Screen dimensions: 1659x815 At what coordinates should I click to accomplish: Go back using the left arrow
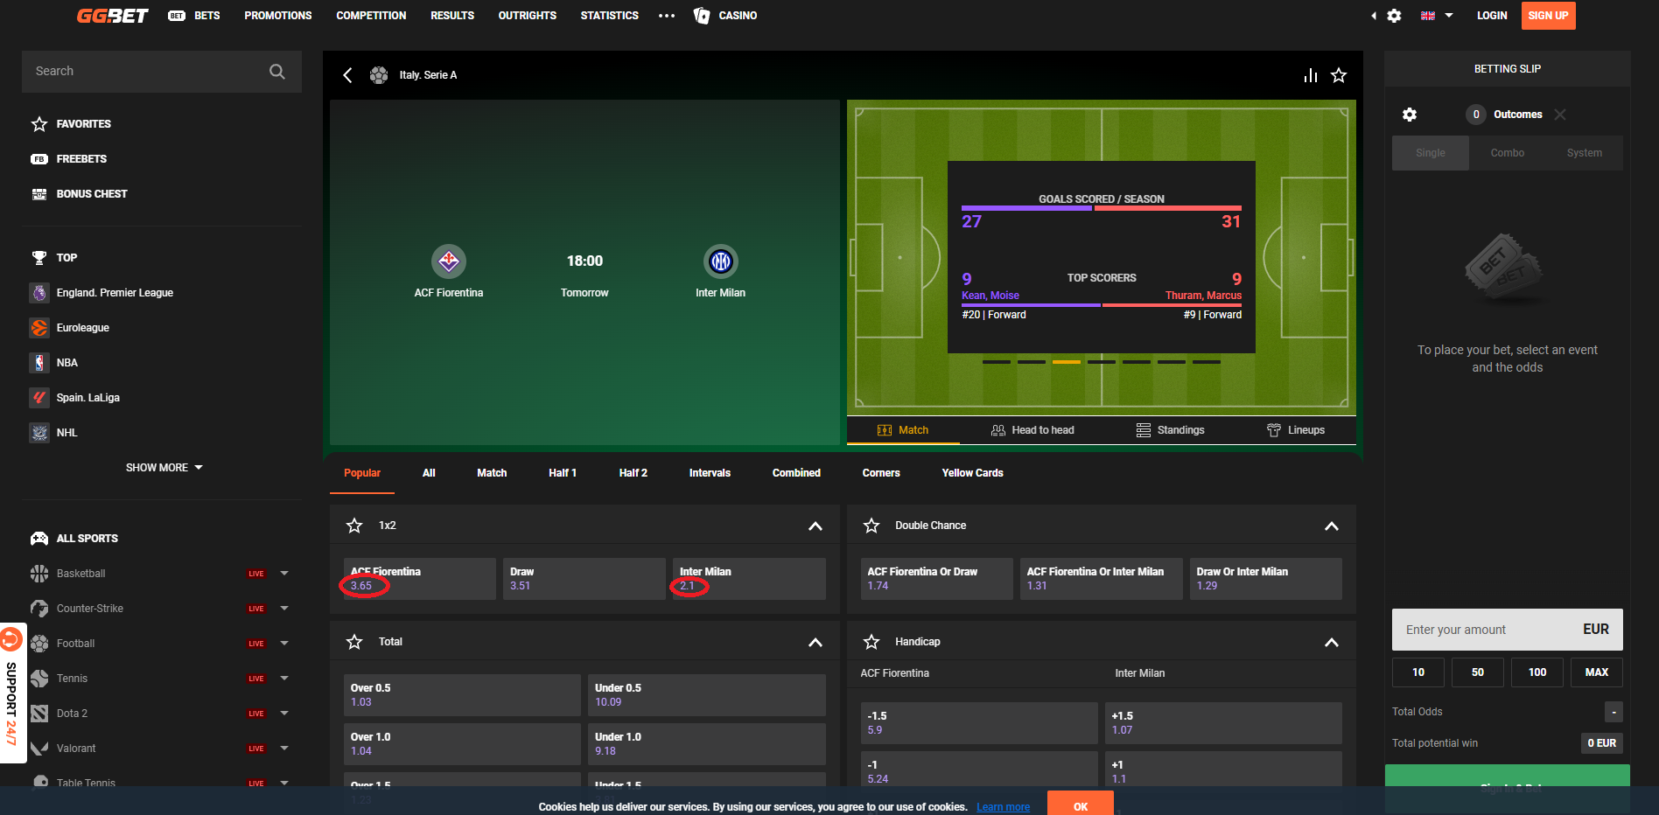(347, 75)
